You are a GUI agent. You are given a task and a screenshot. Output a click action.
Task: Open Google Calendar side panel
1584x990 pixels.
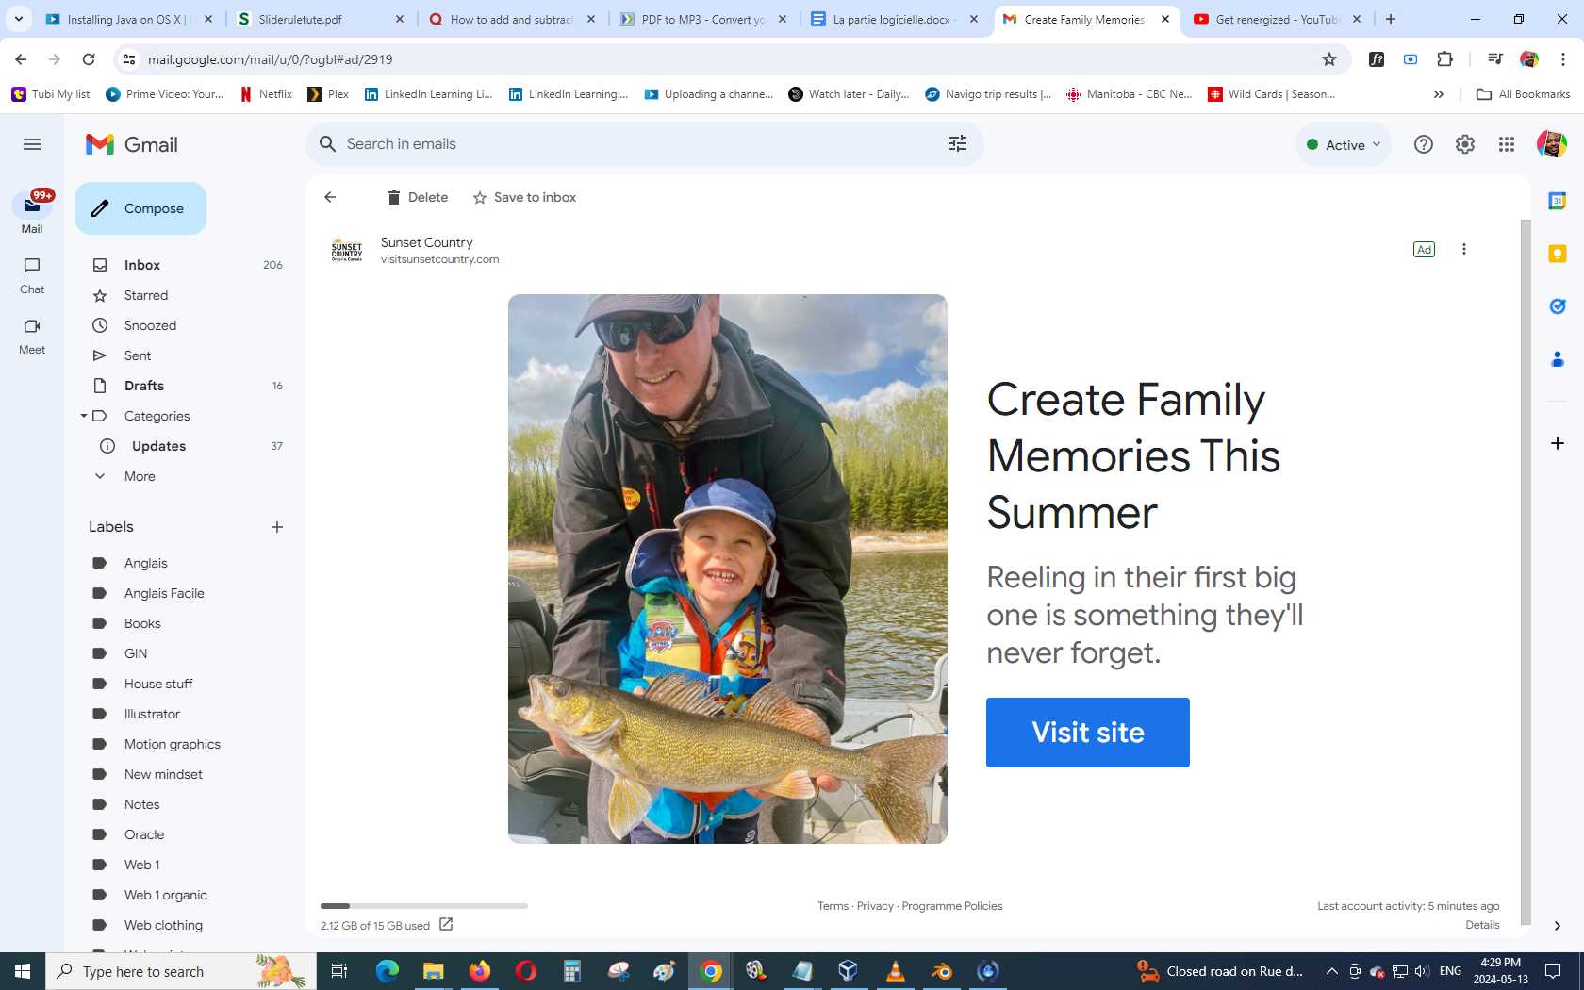click(x=1557, y=201)
